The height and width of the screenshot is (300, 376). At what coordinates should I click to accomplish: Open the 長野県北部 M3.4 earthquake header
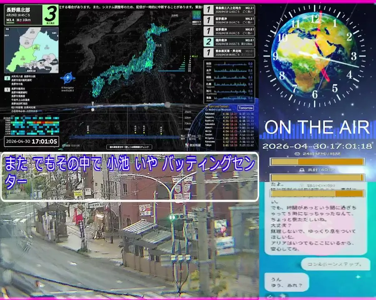pyautogui.click(x=31, y=15)
